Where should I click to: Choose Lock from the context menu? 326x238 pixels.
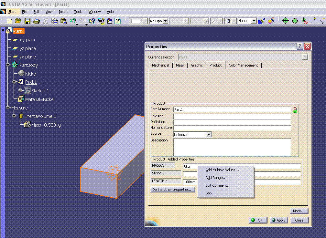[x=209, y=193]
